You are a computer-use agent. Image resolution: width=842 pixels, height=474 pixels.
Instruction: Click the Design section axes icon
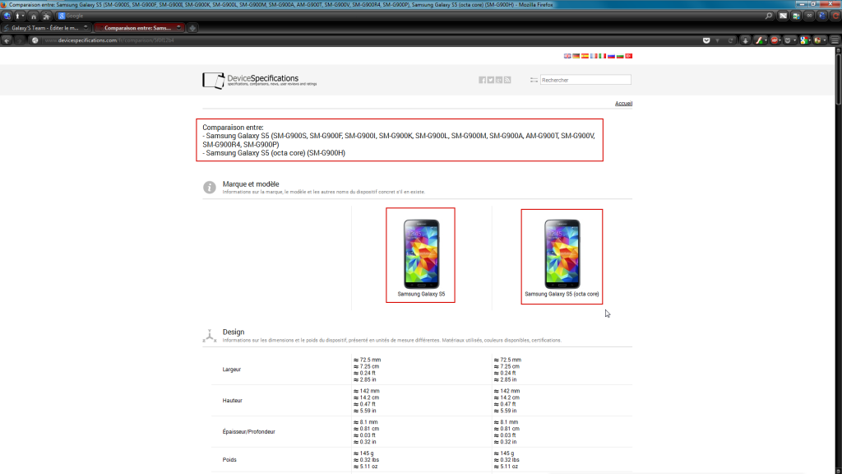coord(210,336)
